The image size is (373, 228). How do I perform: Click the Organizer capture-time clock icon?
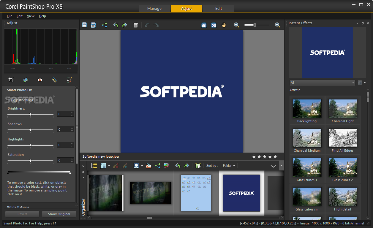198,166
